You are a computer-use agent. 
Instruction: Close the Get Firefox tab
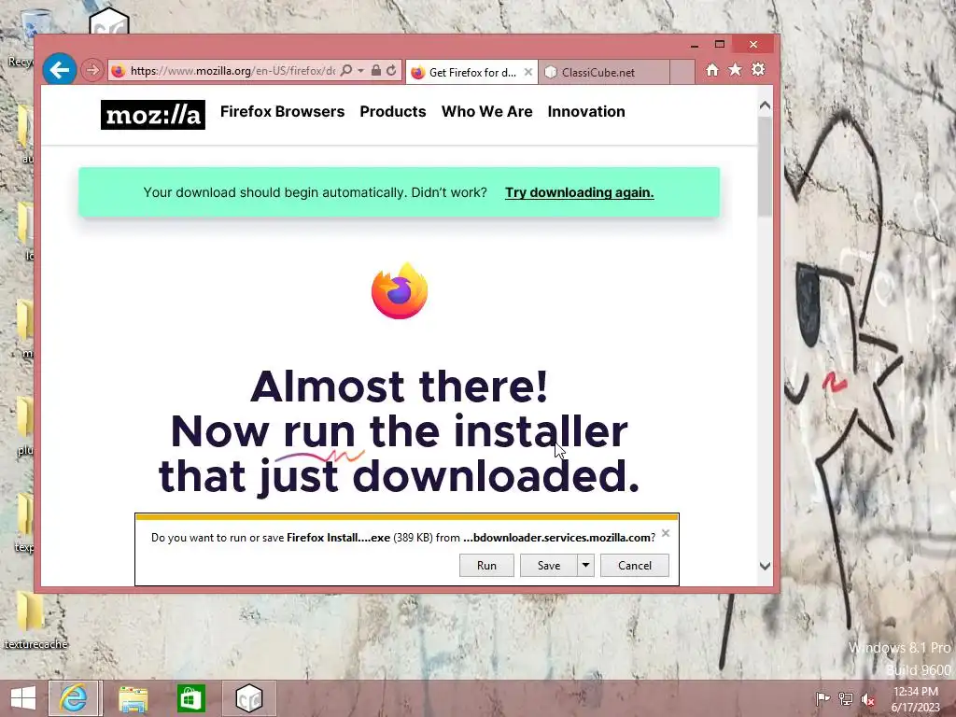tap(528, 72)
